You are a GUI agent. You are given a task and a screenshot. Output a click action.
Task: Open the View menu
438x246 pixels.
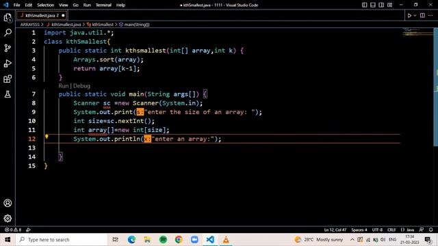(x=64, y=5)
